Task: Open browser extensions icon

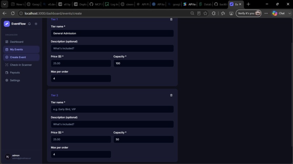Action: point(214,13)
